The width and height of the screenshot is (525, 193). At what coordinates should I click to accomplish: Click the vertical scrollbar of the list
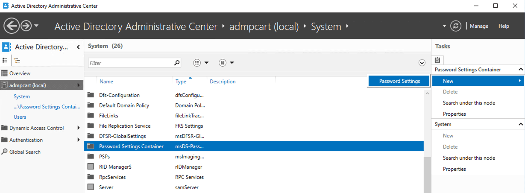[x=427, y=175]
